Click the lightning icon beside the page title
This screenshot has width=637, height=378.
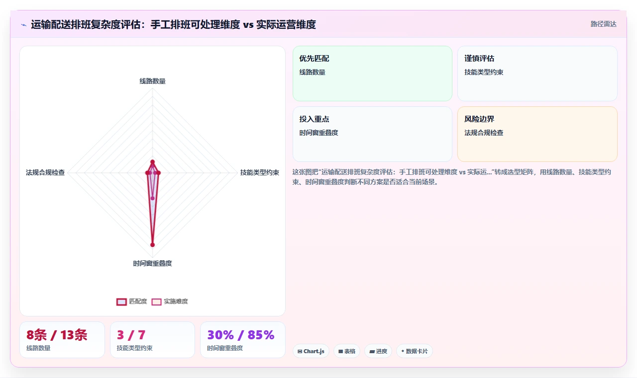point(24,25)
